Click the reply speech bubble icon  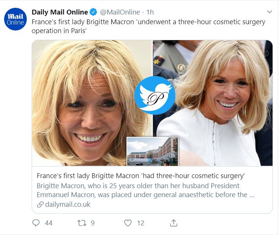(x=36, y=223)
